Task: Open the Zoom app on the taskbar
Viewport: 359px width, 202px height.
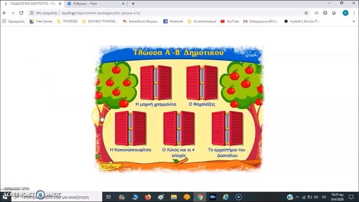Action: 213,197
